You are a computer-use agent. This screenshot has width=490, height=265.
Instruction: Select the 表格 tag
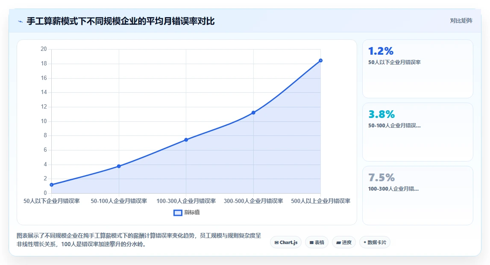click(x=317, y=242)
